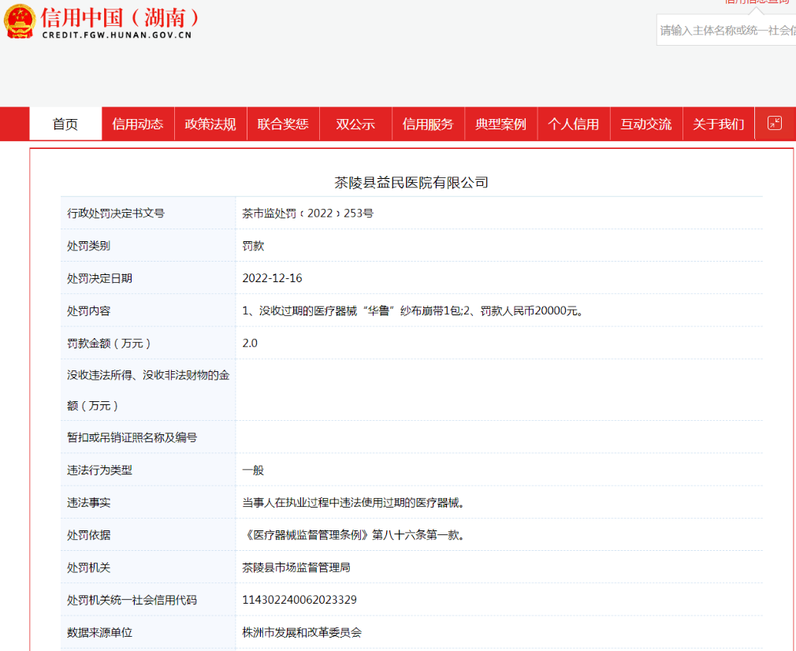Select the company title 茶陵县益民医院有限公司
This screenshot has width=796, height=651.
(411, 182)
